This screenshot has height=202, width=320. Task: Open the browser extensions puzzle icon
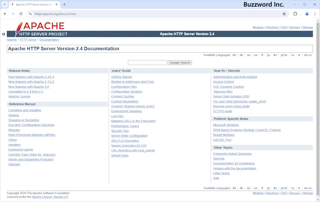[295, 14]
